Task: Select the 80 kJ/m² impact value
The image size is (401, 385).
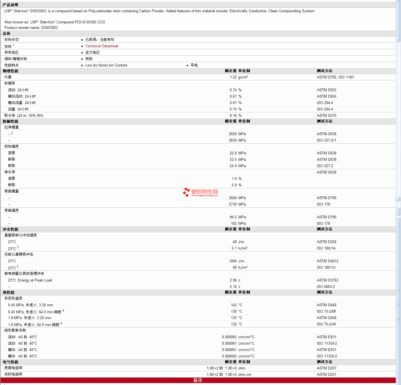Action: [x=240, y=268]
